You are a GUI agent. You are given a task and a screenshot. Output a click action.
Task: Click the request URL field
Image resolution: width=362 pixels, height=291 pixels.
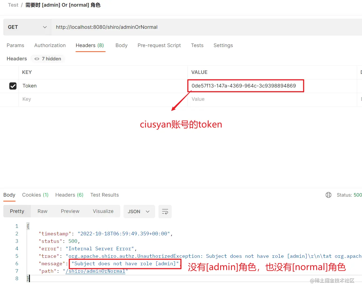tap(206, 27)
